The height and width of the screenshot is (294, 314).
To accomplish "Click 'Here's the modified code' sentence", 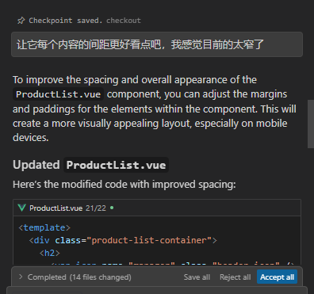I will tap(124, 184).
